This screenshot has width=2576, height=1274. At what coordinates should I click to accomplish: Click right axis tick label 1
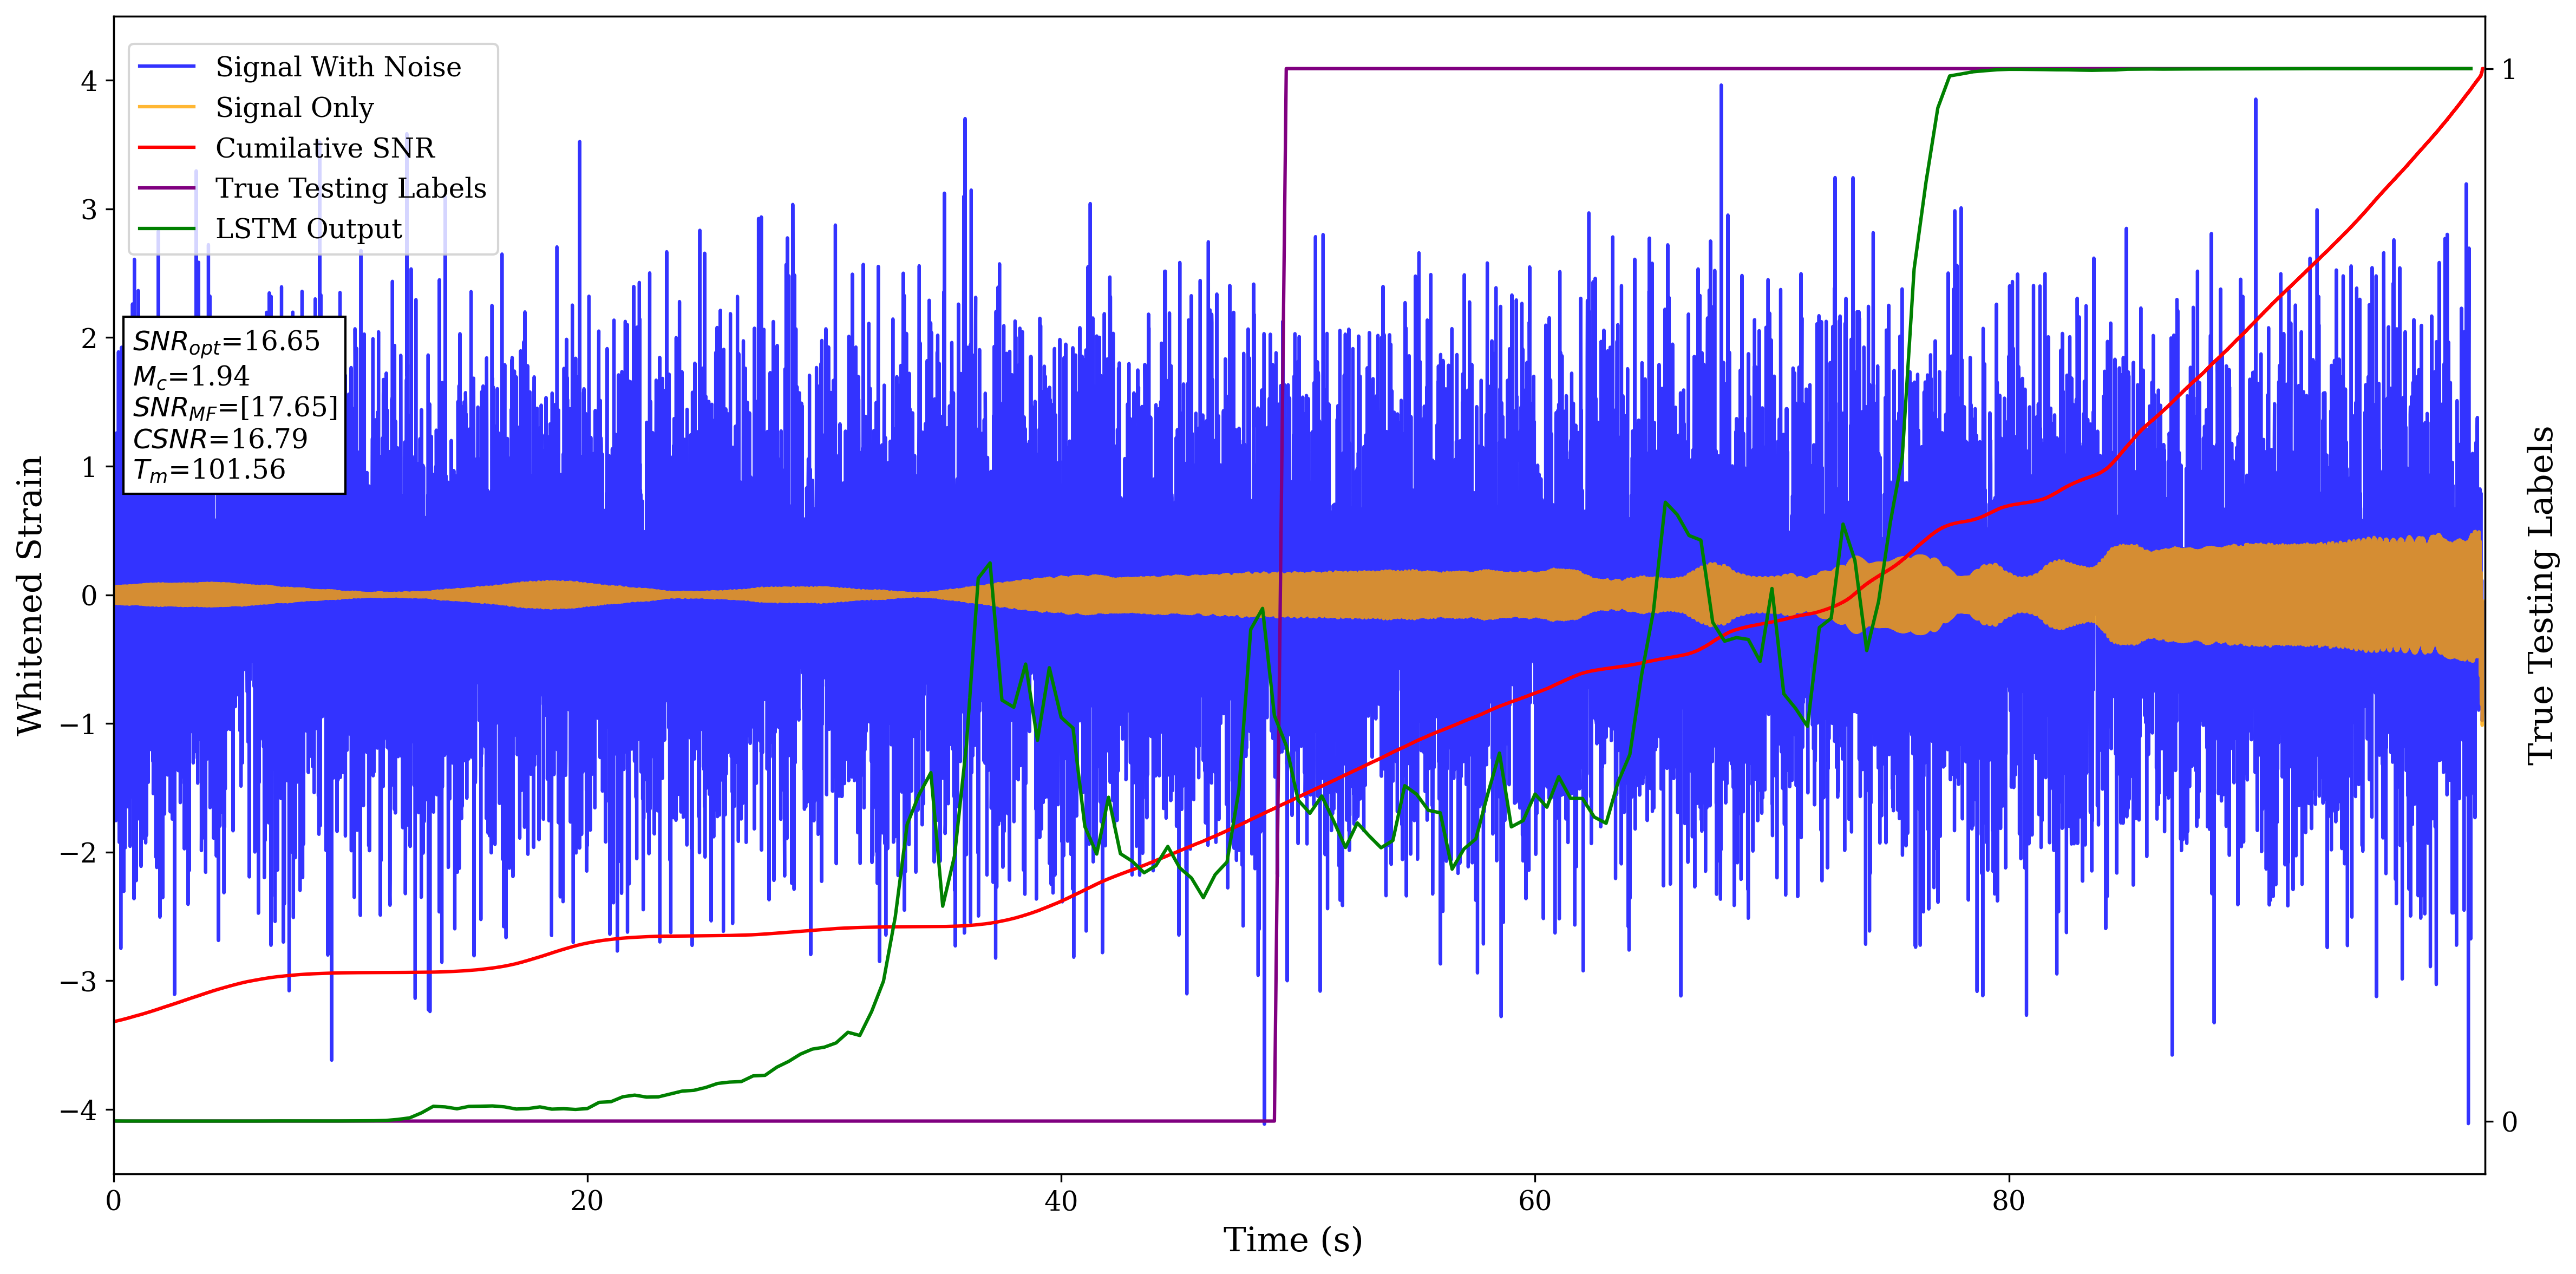(2508, 70)
